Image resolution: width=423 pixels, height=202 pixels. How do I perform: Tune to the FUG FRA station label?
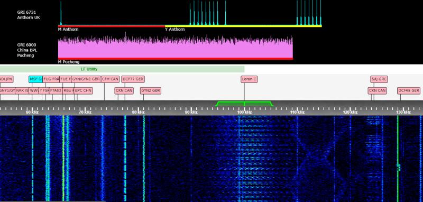click(x=51, y=79)
